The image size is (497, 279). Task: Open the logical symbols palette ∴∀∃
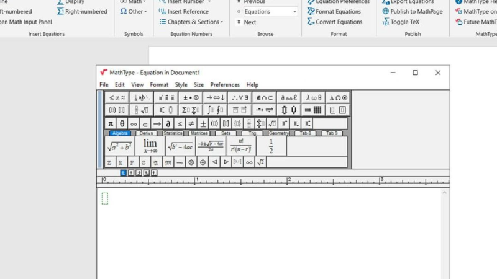(x=240, y=98)
